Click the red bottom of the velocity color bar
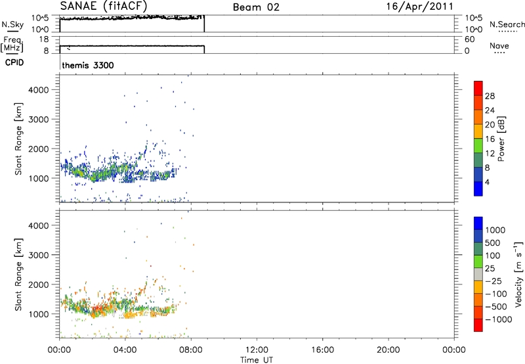The height and width of the screenshot is (364, 525). pos(478,325)
